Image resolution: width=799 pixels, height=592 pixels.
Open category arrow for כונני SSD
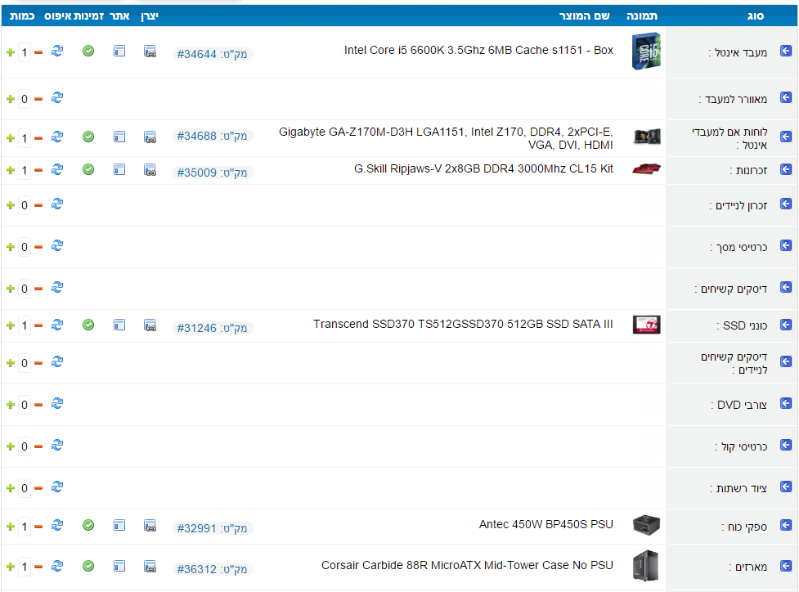pyautogui.click(x=786, y=325)
